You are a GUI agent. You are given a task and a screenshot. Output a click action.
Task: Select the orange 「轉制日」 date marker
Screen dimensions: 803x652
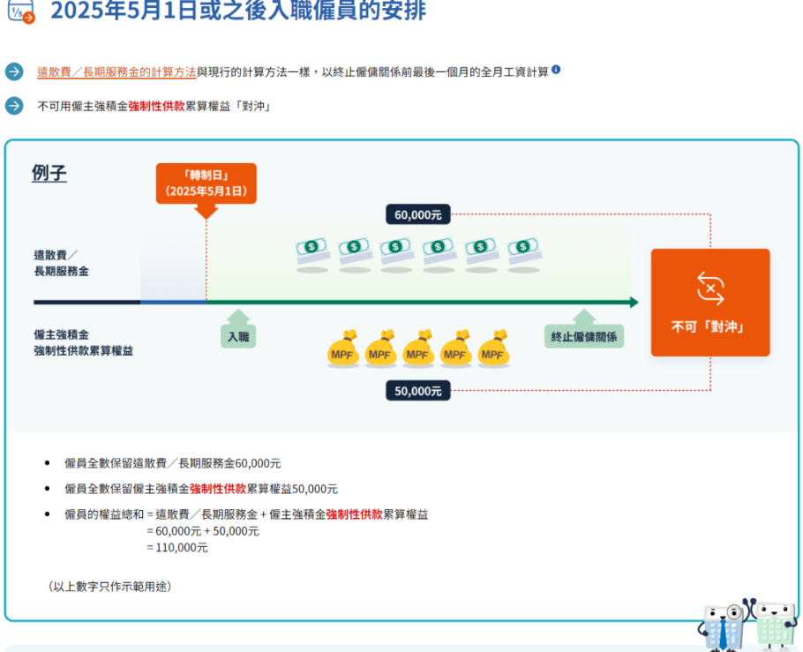point(206,184)
